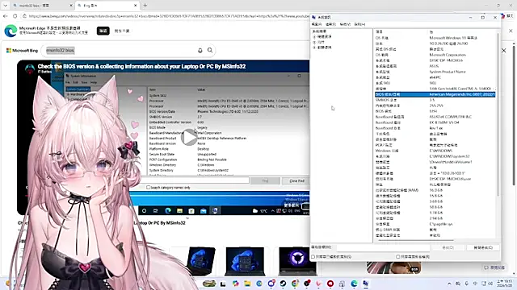The width and height of the screenshot is (517, 290).
Task: Open Steam from the taskbar
Action: pos(283,284)
